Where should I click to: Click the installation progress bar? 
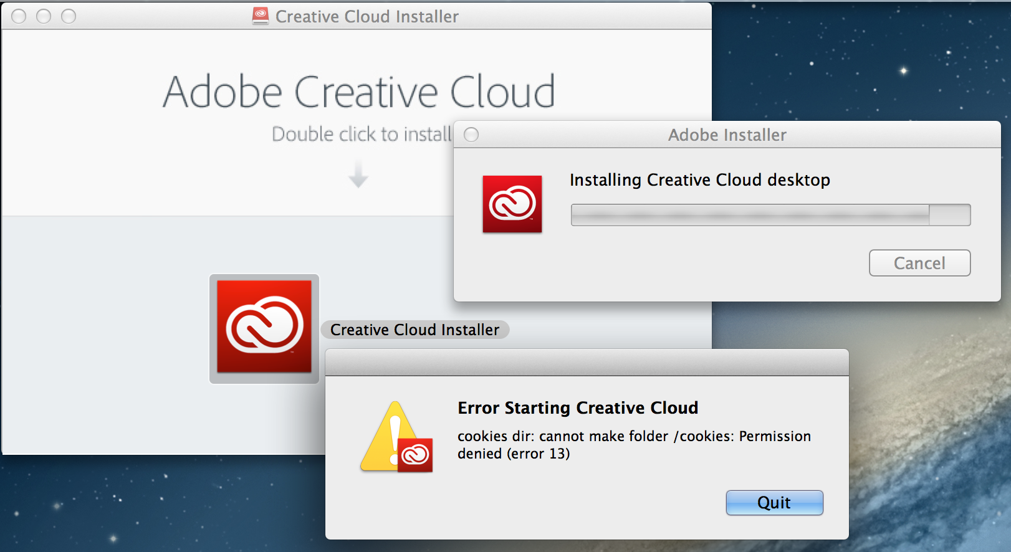coord(770,215)
